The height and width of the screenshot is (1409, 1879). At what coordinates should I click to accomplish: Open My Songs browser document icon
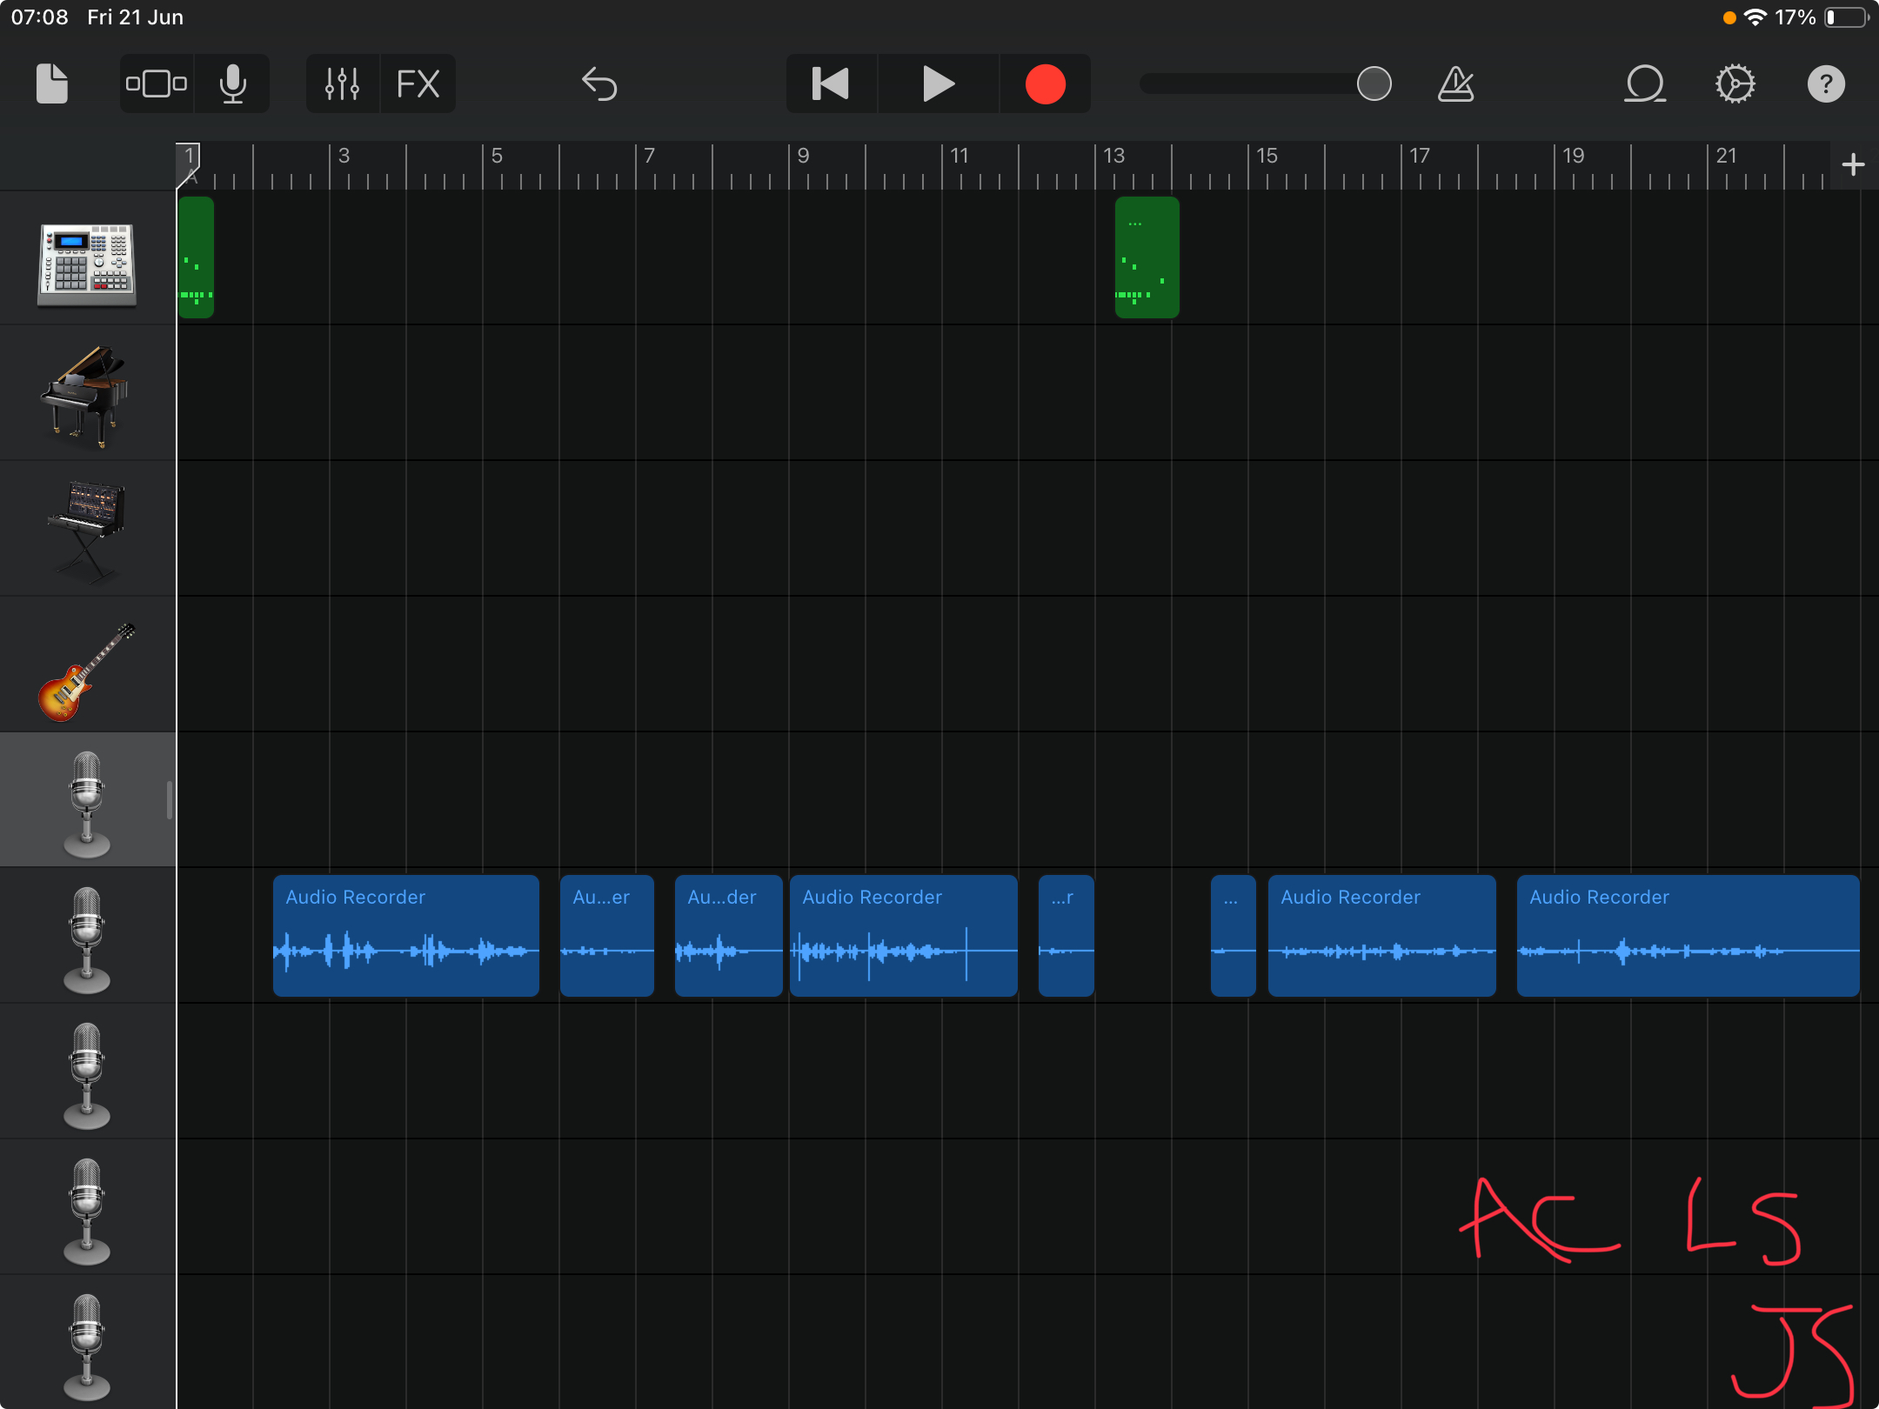tap(52, 83)
